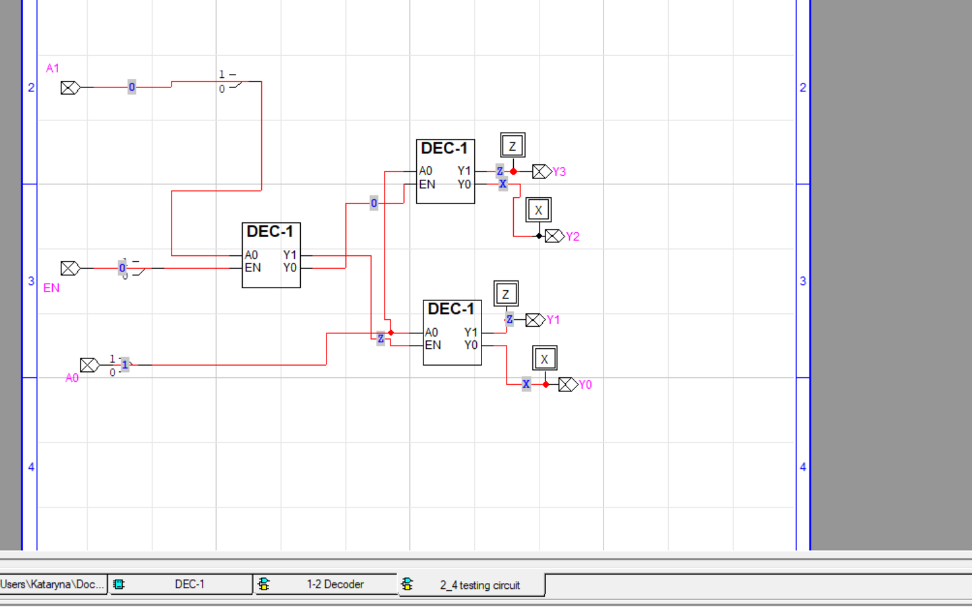
Task: Select the A0 input pin symbol
Action: click(x=89, y=365)
